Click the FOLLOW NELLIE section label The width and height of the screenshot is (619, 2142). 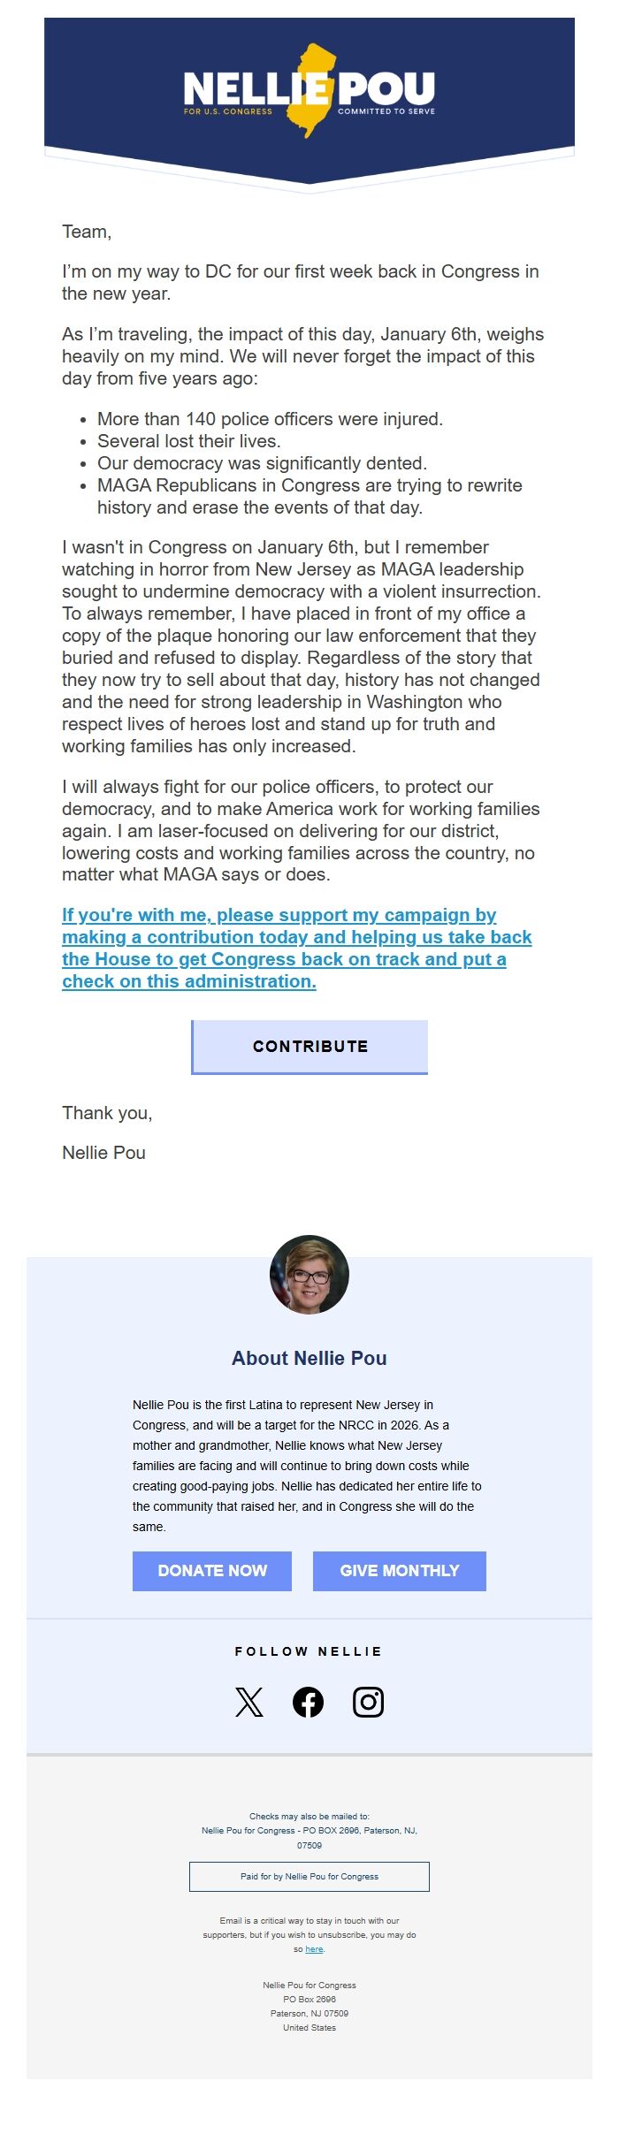click(x=309, y=1651)
